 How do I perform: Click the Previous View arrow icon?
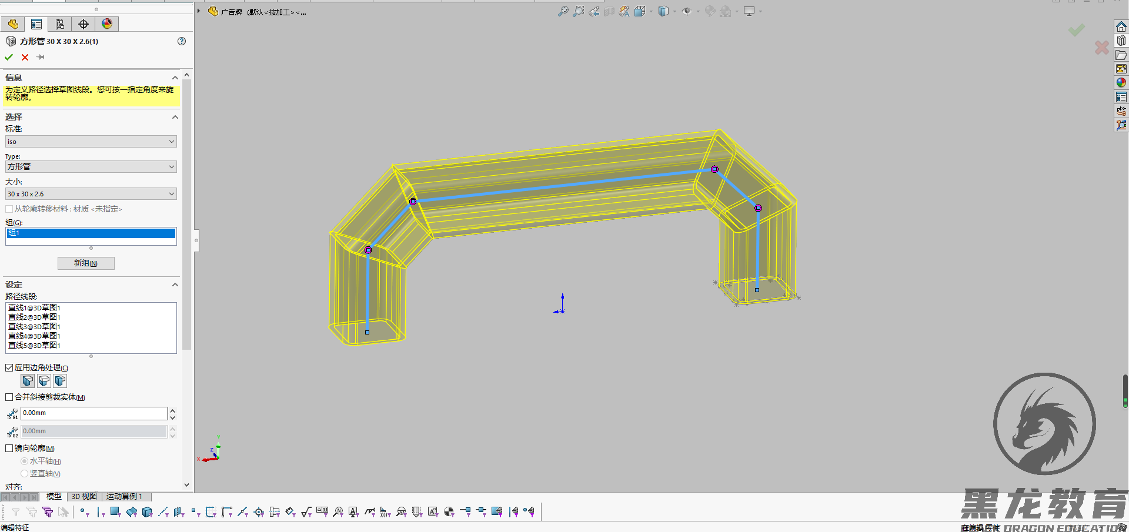594,11
